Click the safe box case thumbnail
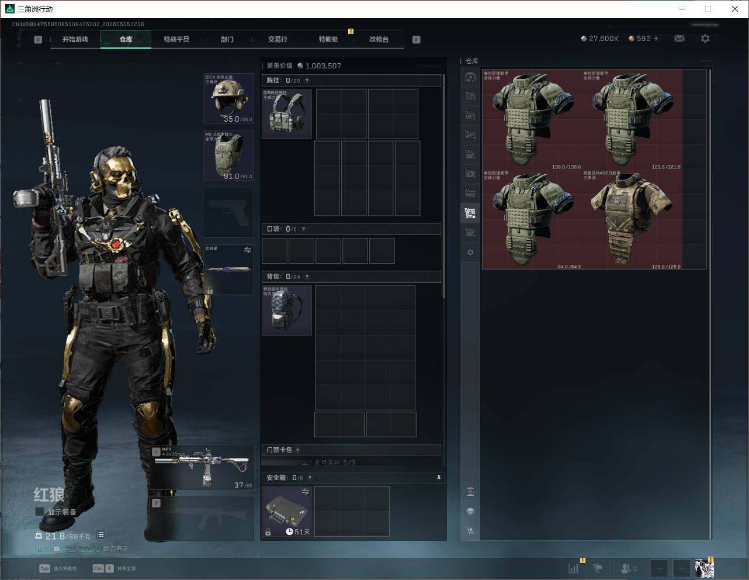749x580 pixels. (287, 512)
